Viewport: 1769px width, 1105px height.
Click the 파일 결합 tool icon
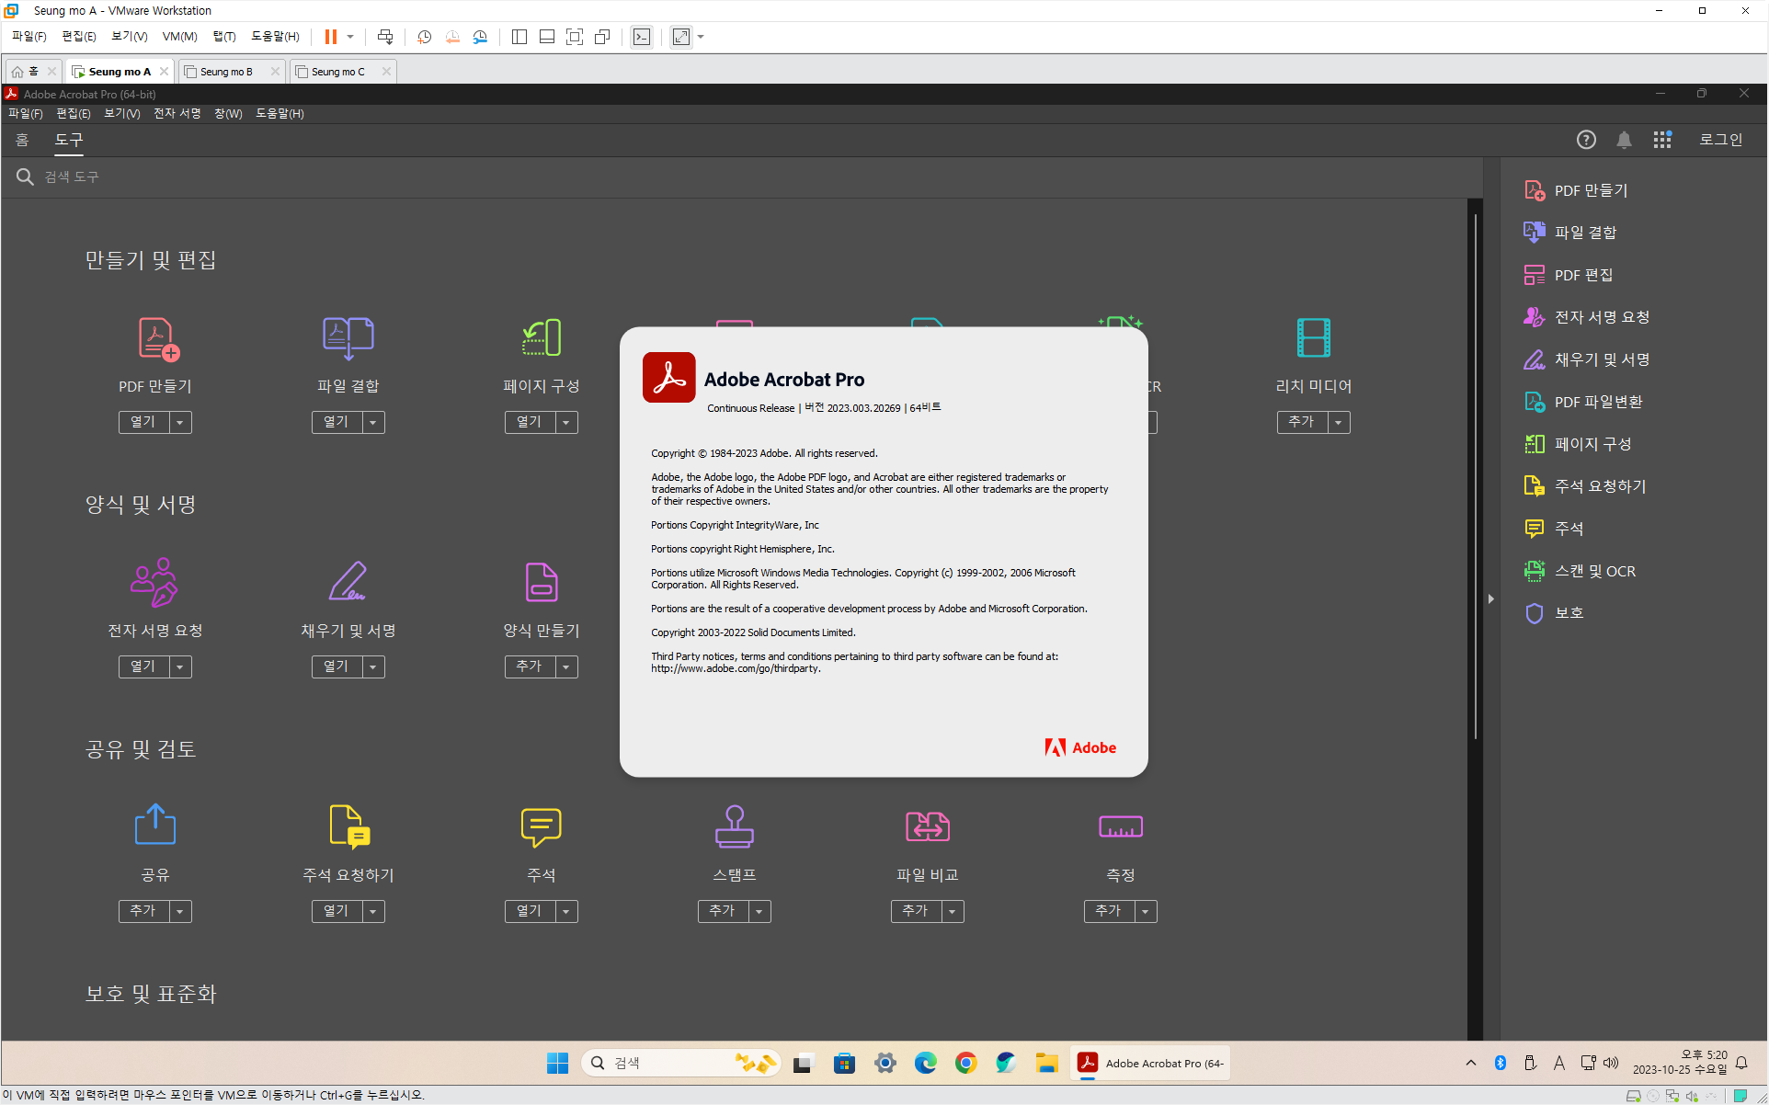[348, 338]
